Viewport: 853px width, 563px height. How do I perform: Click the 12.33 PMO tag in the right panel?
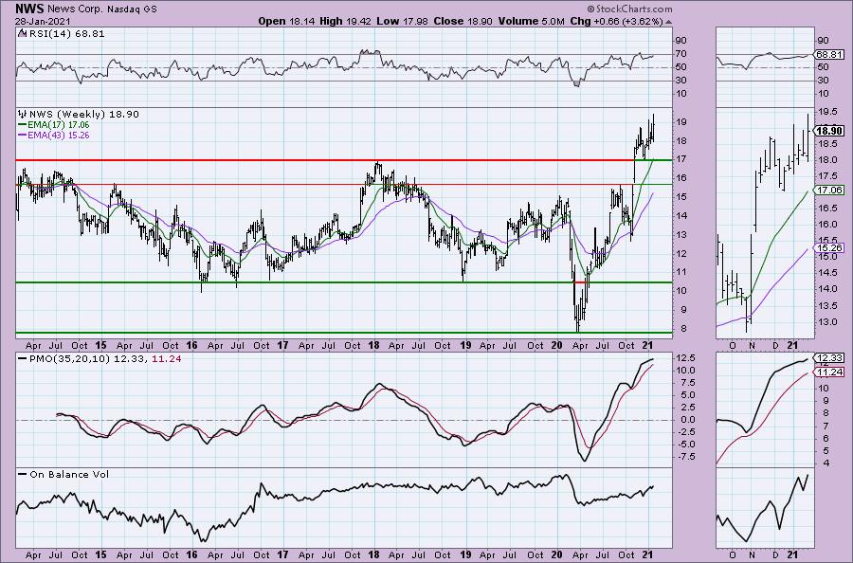[829, 358]
